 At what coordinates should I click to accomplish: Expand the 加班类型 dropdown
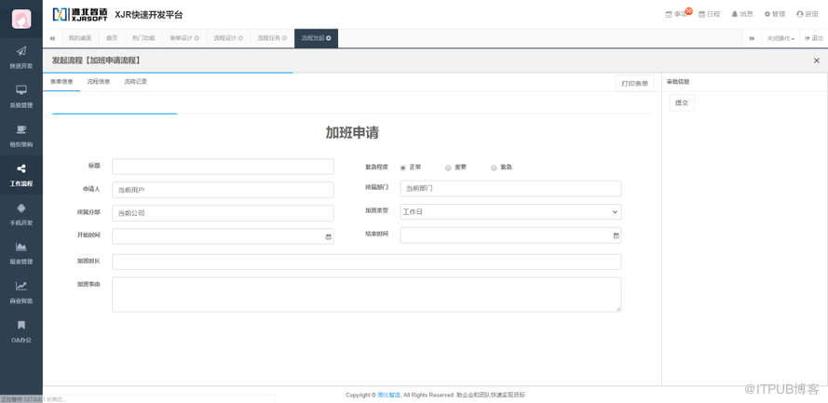[x=510, y=212]
